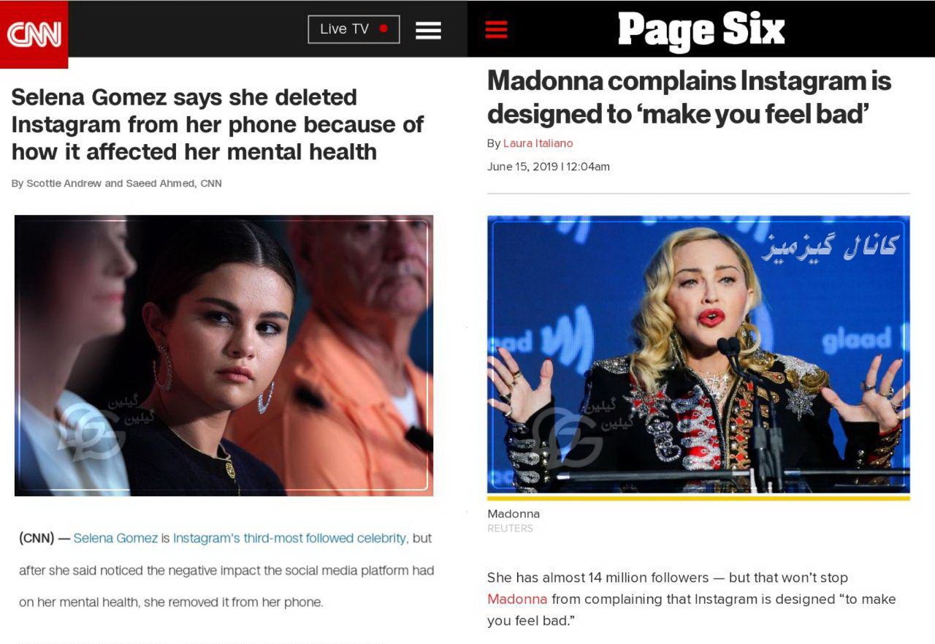935x644 pixels.
Task: Click the Madonna photo caption
Action: (514, 514)
